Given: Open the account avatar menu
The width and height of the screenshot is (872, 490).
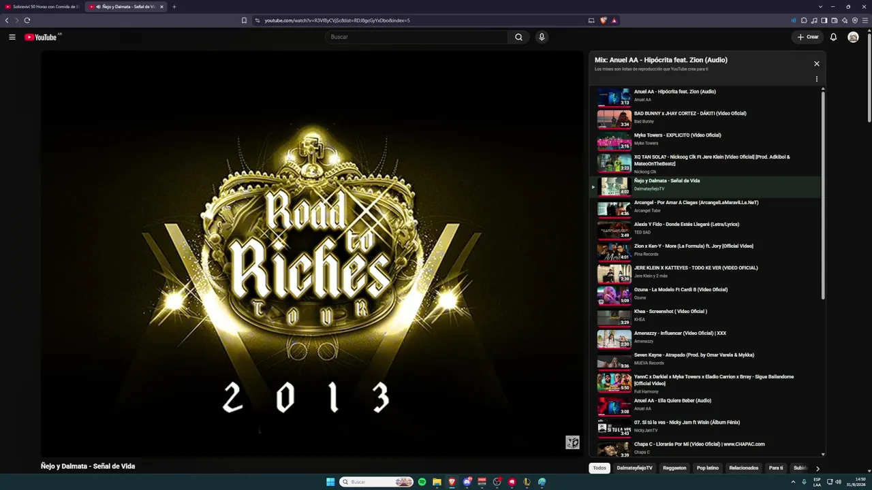Looking at the screenshot, I should (x=853, y=37).
